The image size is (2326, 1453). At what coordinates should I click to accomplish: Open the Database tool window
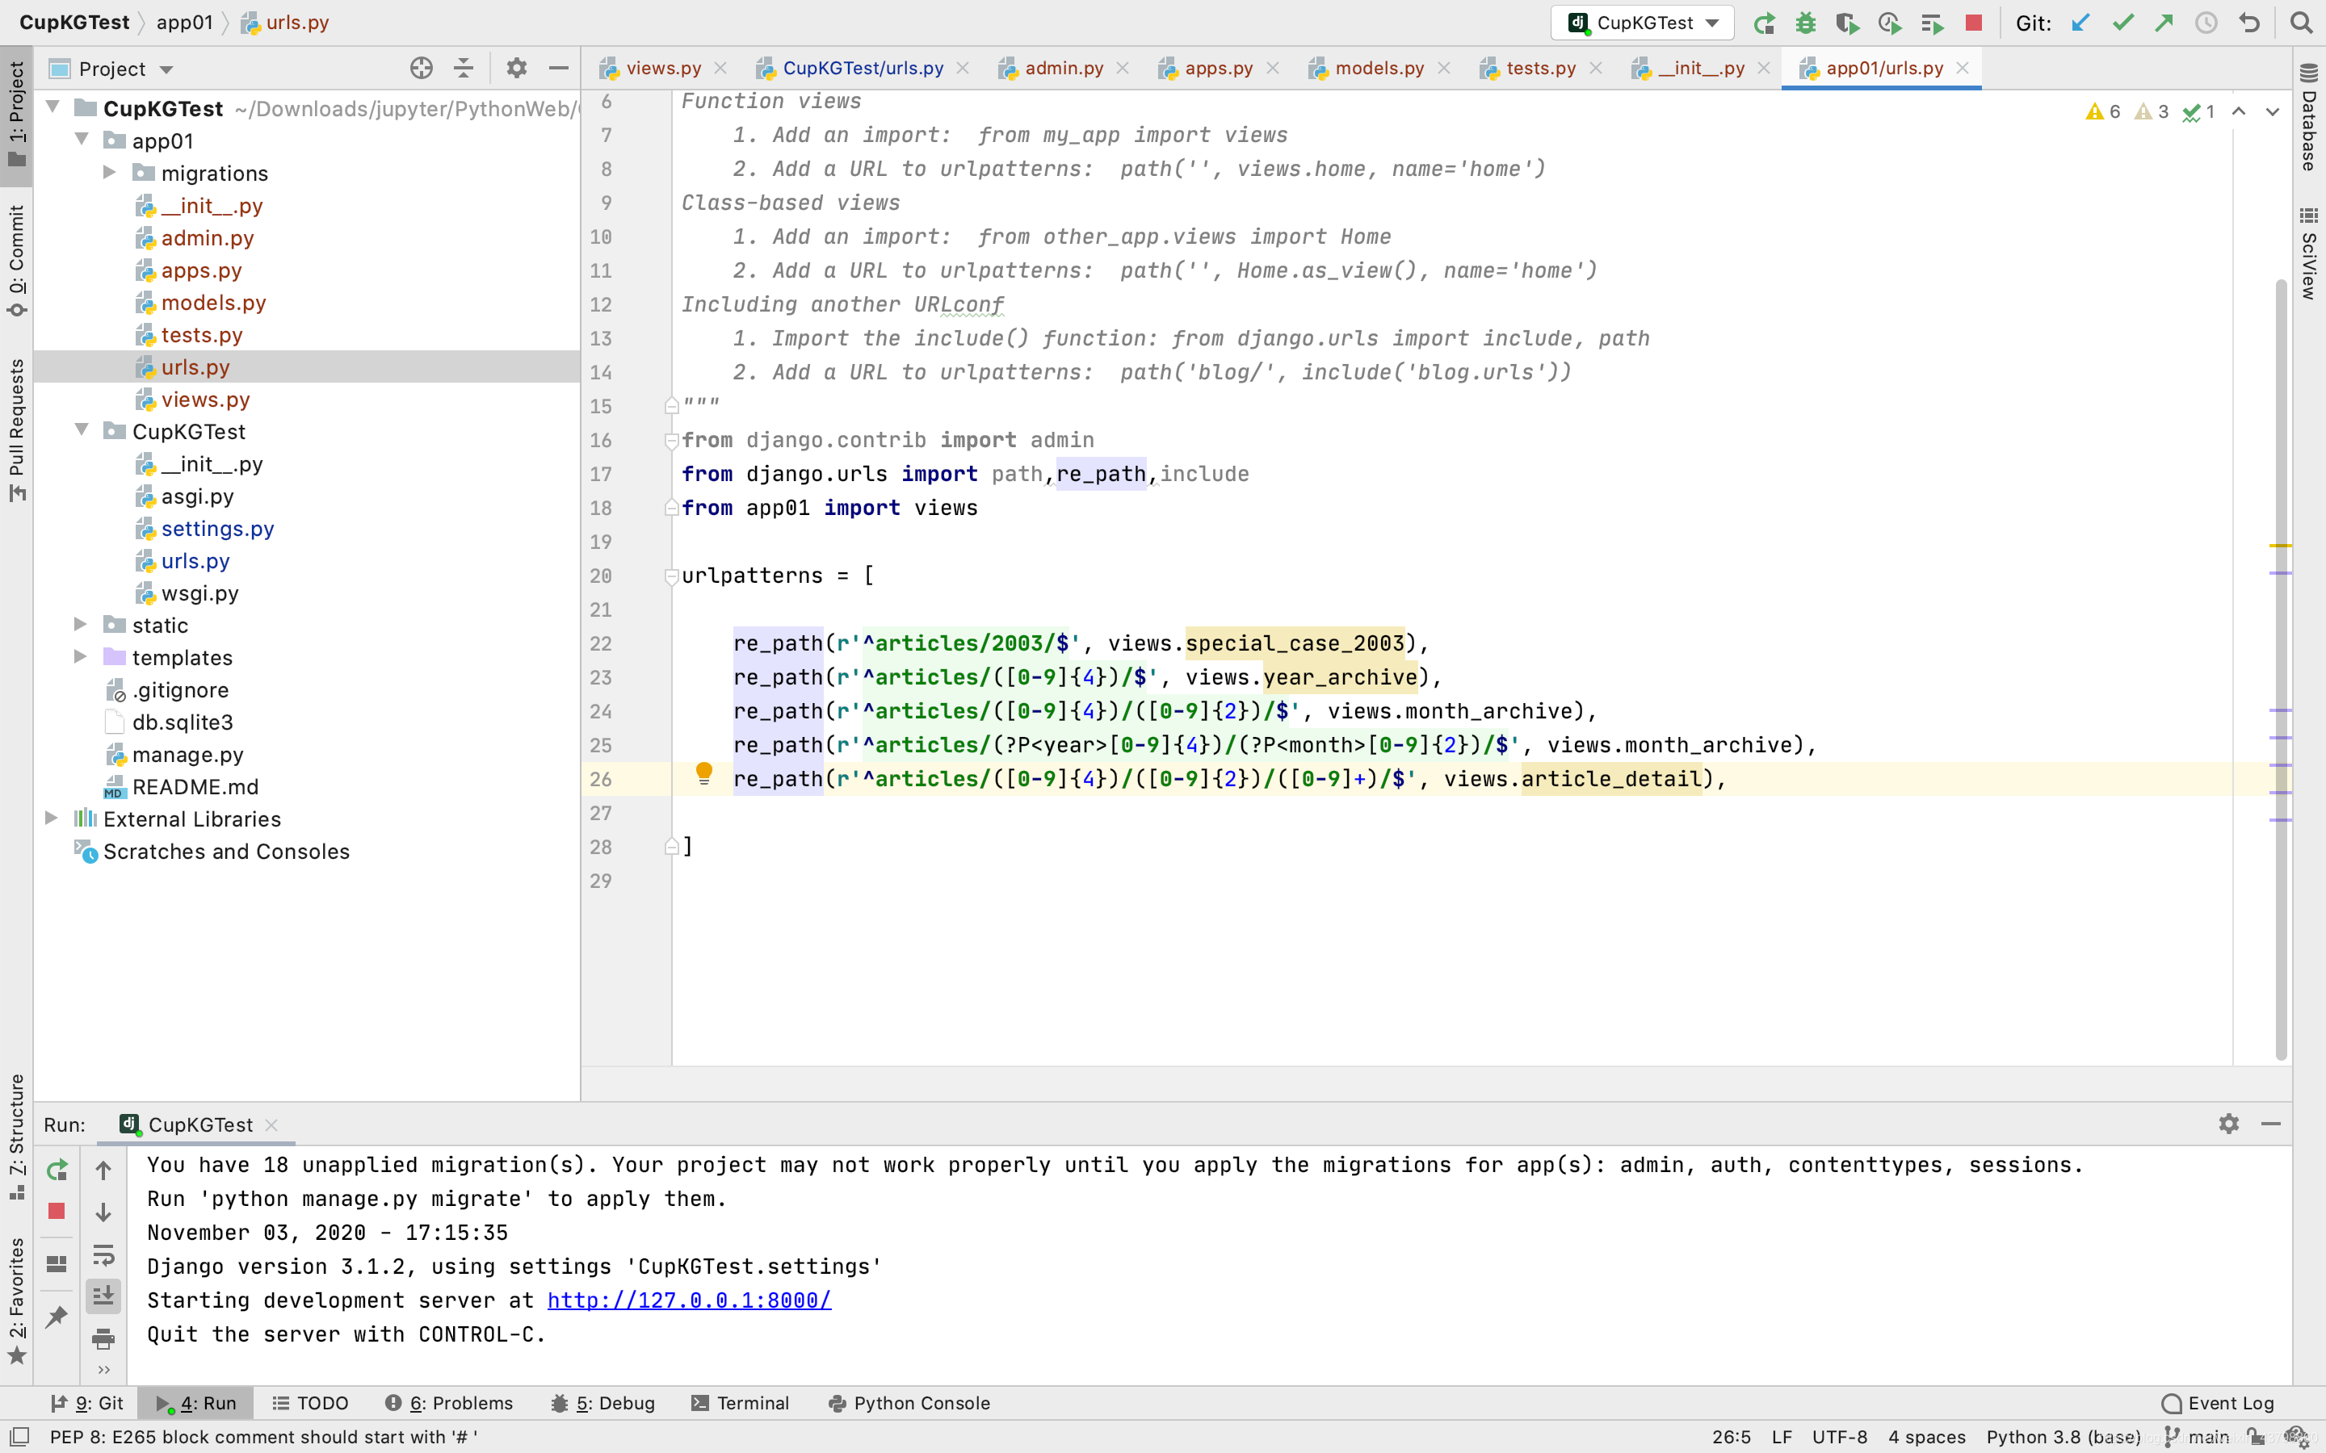pos(2309,117)
